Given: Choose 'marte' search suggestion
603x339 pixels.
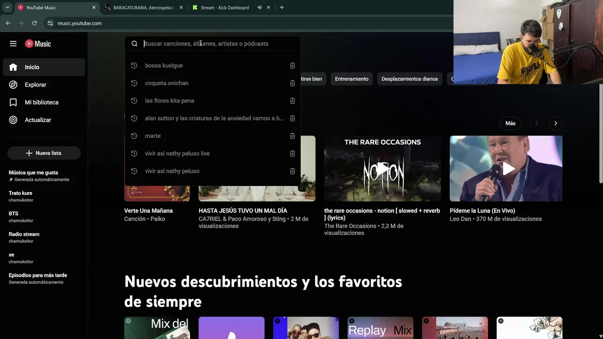Looking at the screenshot, I should [x=153, y=136].
